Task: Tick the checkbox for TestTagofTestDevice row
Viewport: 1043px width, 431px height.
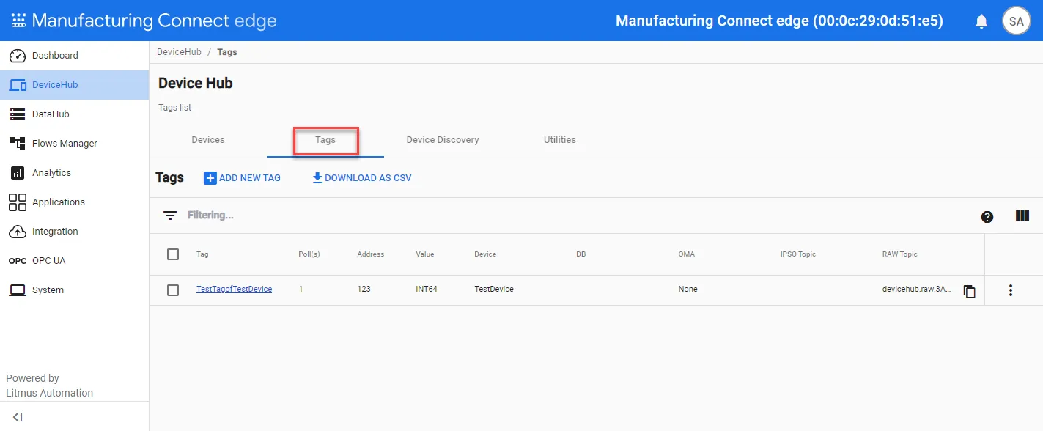Action: point(173,290)
